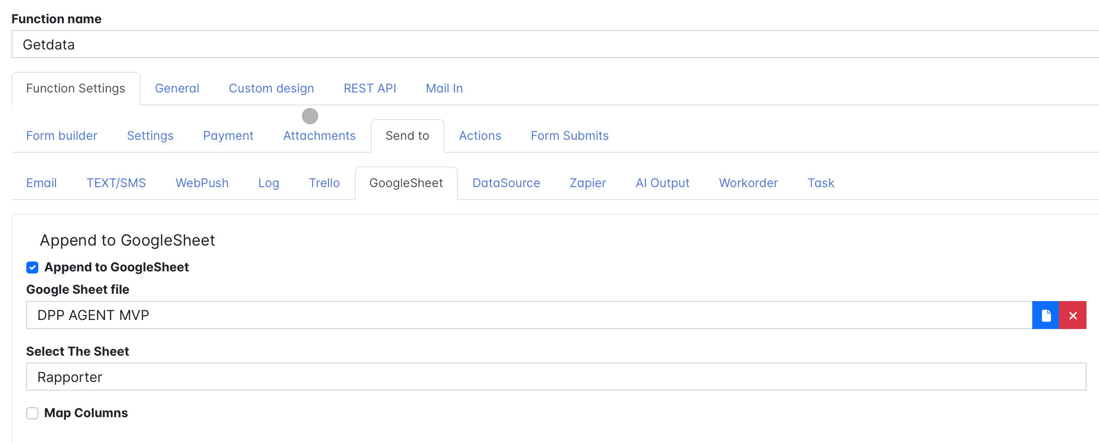Viewport: 1099px width, 443px height.
Task: Go to the Actions tab
Action: pos(480,135)
